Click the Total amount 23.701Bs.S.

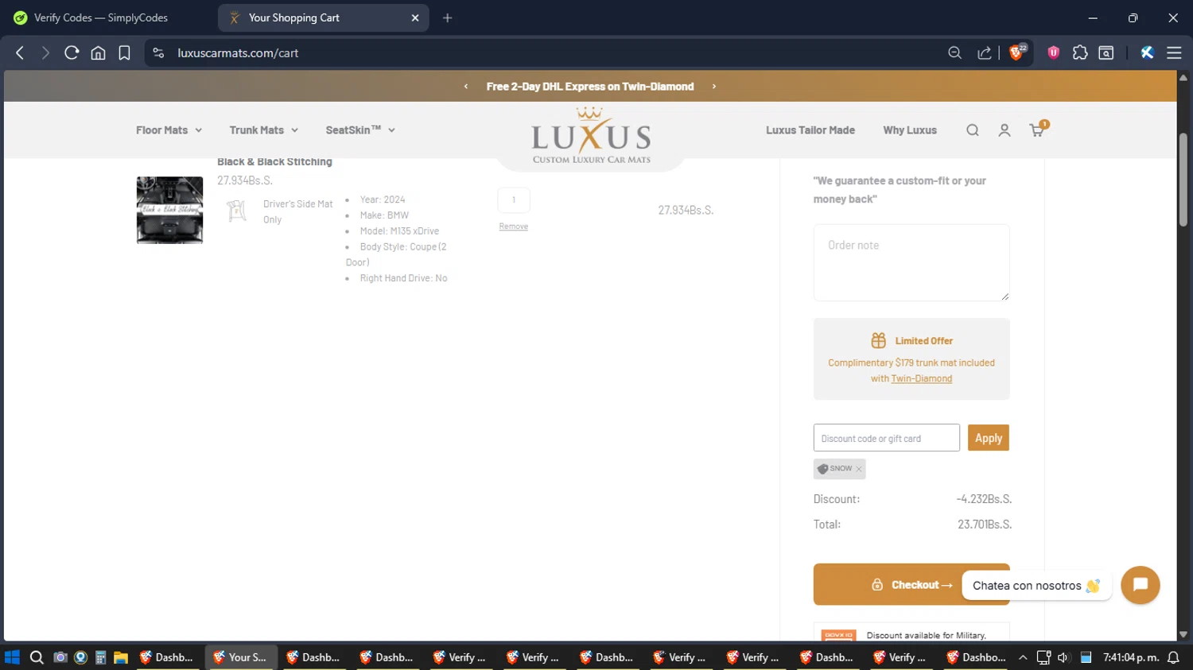985,525
